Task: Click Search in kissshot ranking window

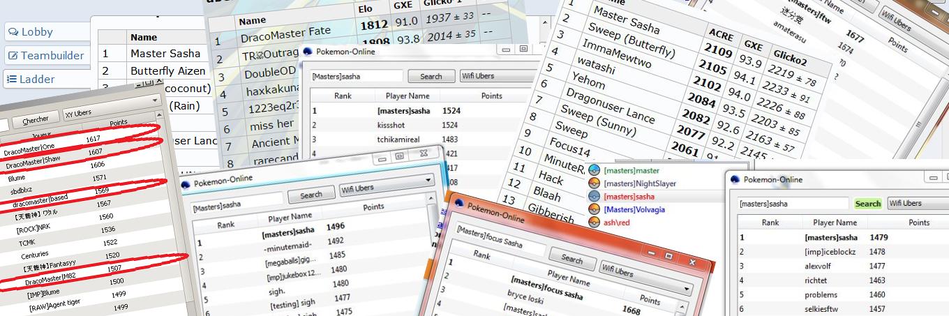Action: pyautogui.click(x=431, y=77)
